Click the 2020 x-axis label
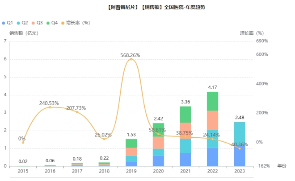Viewport: 295px width, 181px height. [158, 171]
